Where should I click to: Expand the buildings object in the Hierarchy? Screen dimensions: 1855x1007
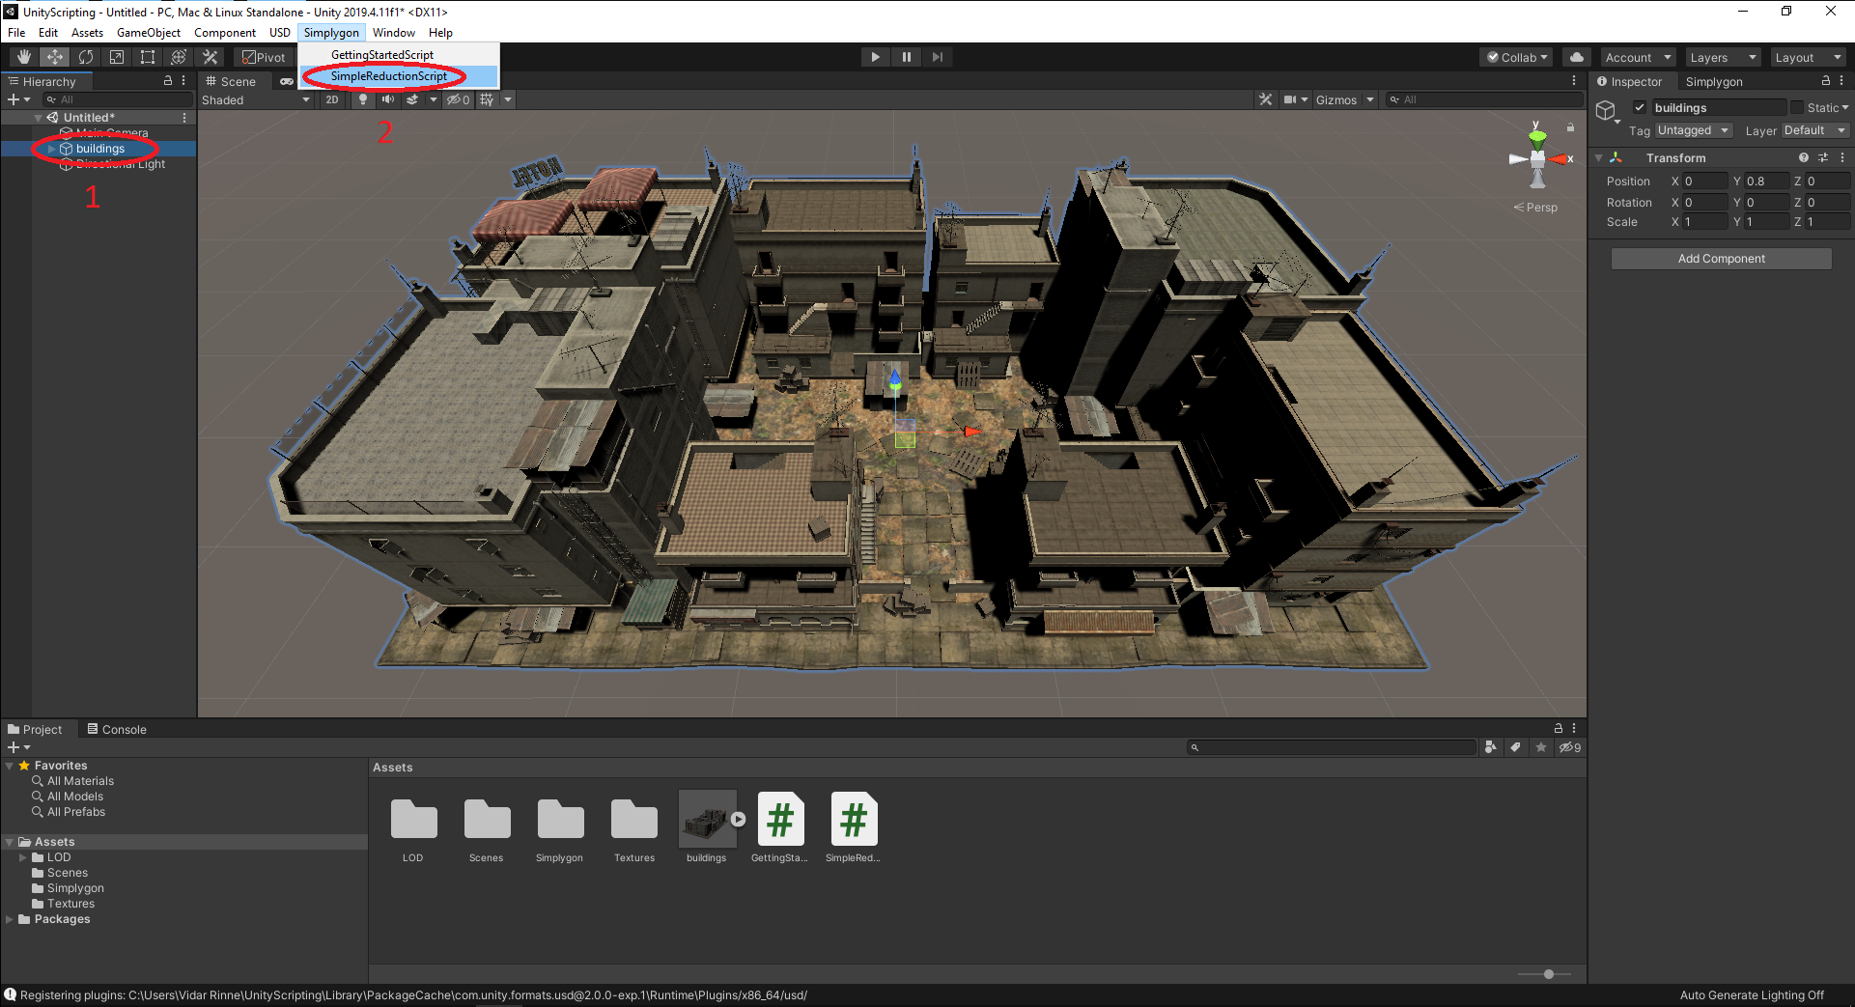[x=52, y=149]
